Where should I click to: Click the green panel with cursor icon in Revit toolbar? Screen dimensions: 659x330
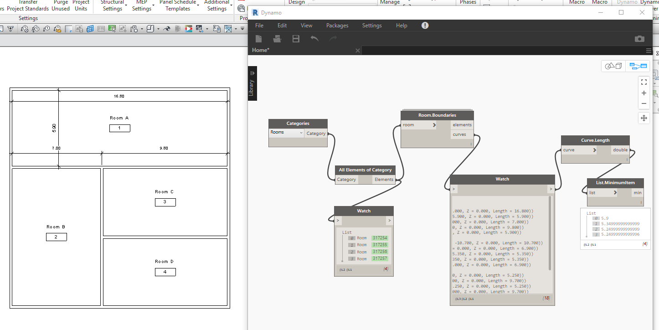(112, 29)
